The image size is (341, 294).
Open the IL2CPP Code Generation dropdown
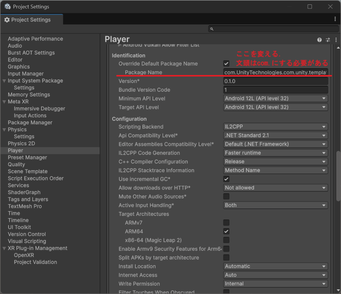275,153
